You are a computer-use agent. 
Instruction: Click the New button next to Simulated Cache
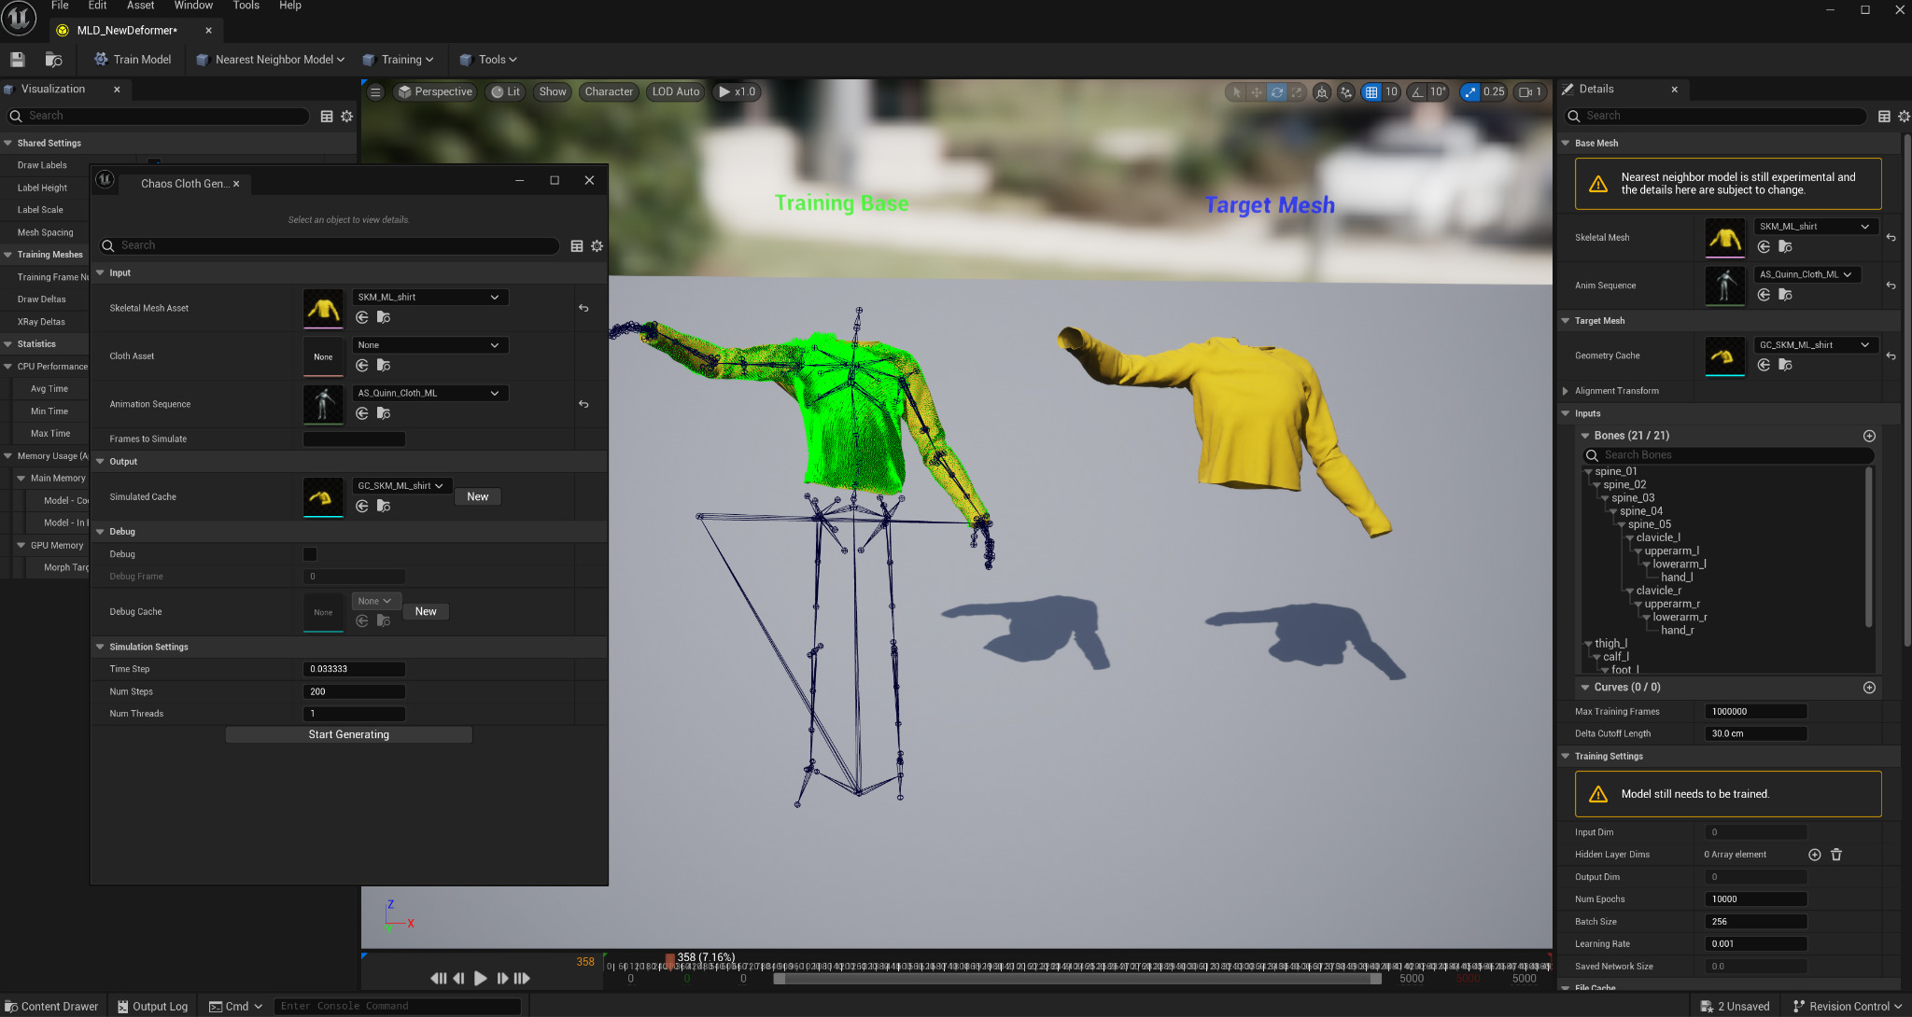[477, 496]
